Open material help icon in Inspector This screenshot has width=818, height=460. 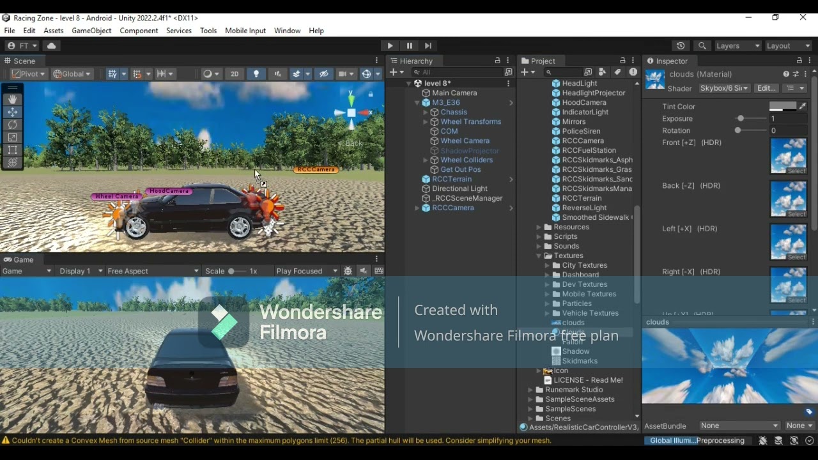[786, 74]
